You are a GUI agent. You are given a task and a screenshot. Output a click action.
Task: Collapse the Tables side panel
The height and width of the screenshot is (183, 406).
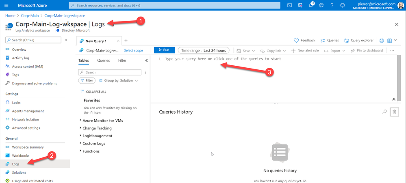(146, 60)
